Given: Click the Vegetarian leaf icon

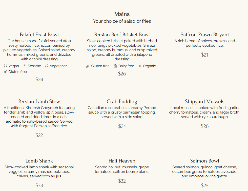Looking at the screenshot, I should pyautogui.click(x=47, y=66).
